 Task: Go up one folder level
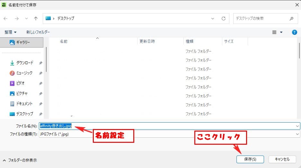tap(36, 19)
